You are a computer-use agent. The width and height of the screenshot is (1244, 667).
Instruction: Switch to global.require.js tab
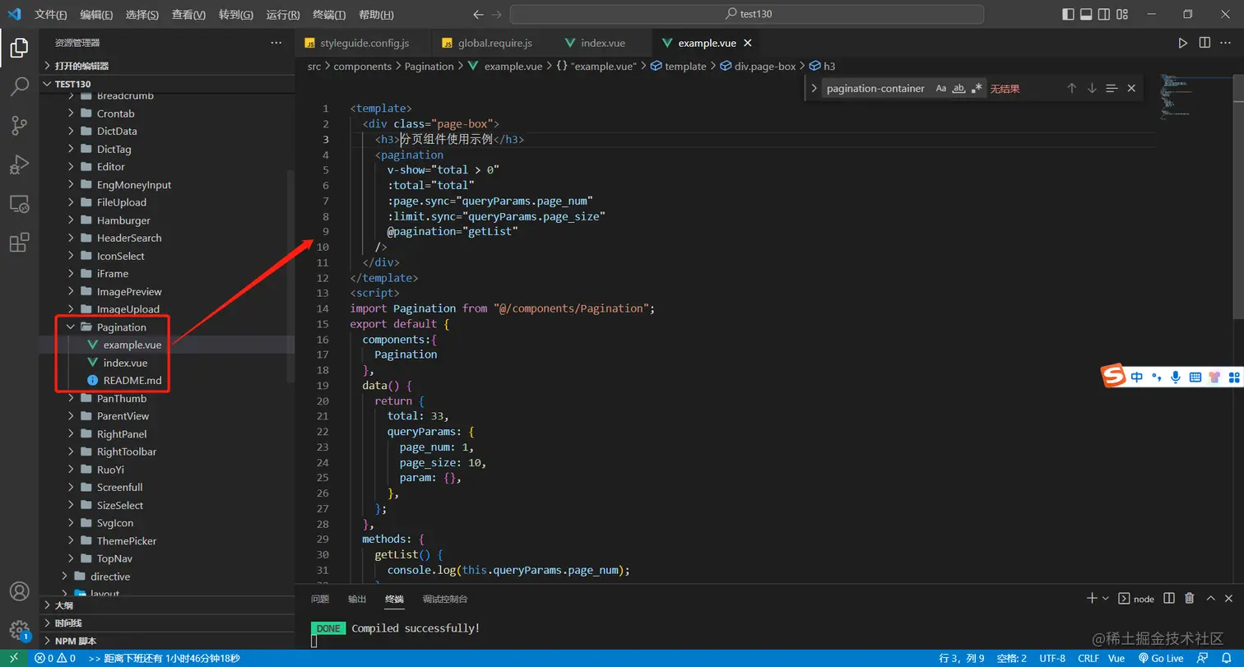click(x=494, y=43)
